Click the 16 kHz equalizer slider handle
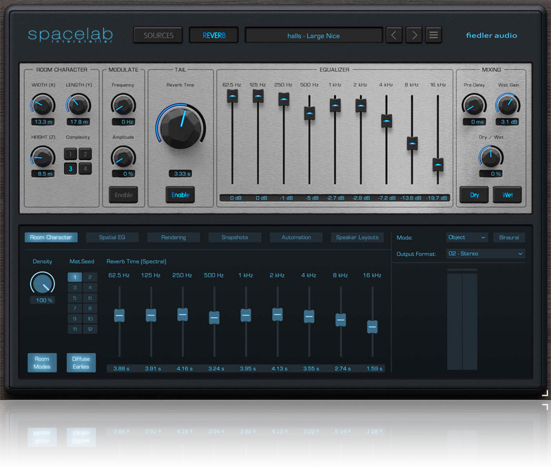Viewport: 551px width, 469px height. pyautogui.click(x=437, y=165)
